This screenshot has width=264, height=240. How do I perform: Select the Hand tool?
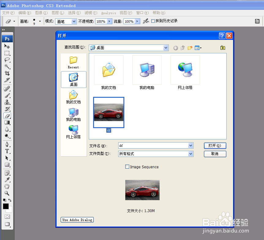pyautogui.click(x=7, y=186)
